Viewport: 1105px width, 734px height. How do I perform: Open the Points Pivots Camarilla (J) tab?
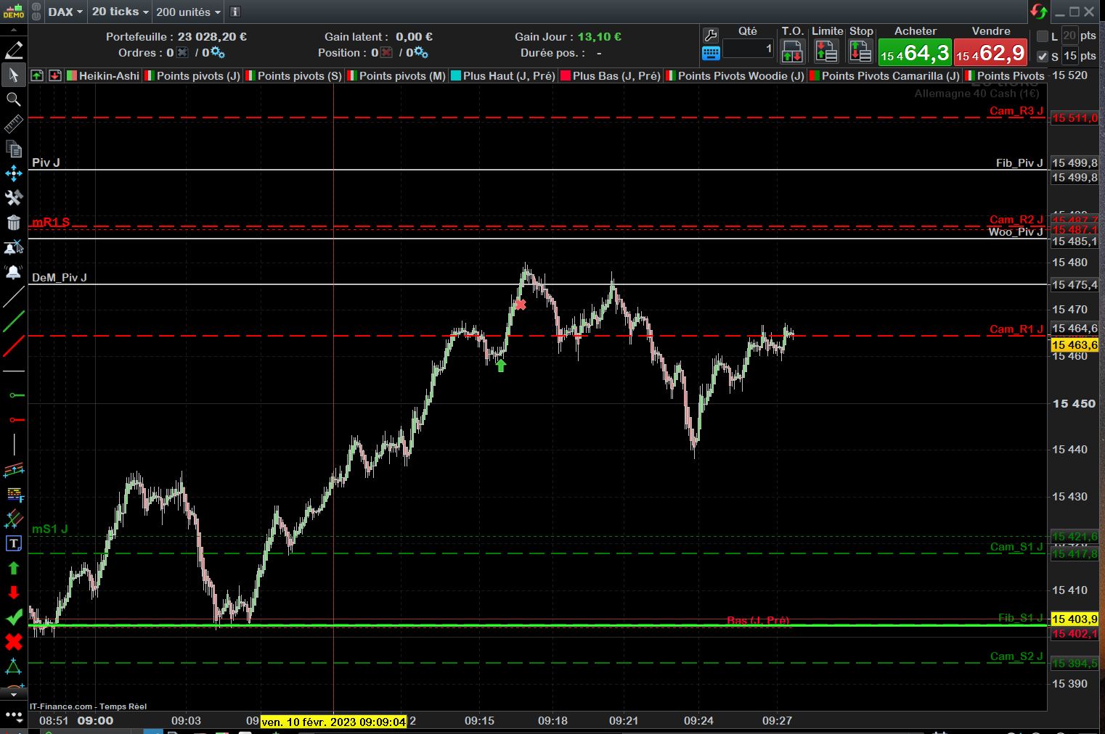884,75
